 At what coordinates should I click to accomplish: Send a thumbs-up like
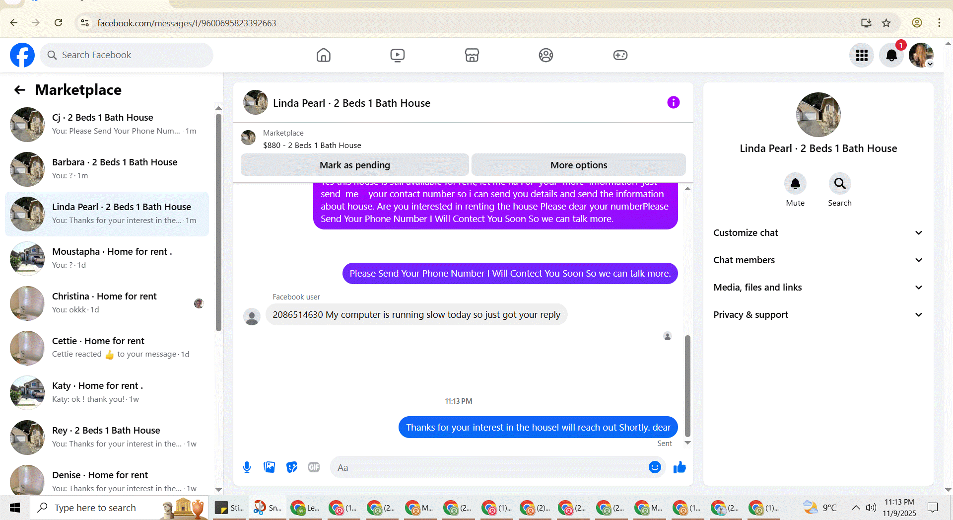point(680,467)
